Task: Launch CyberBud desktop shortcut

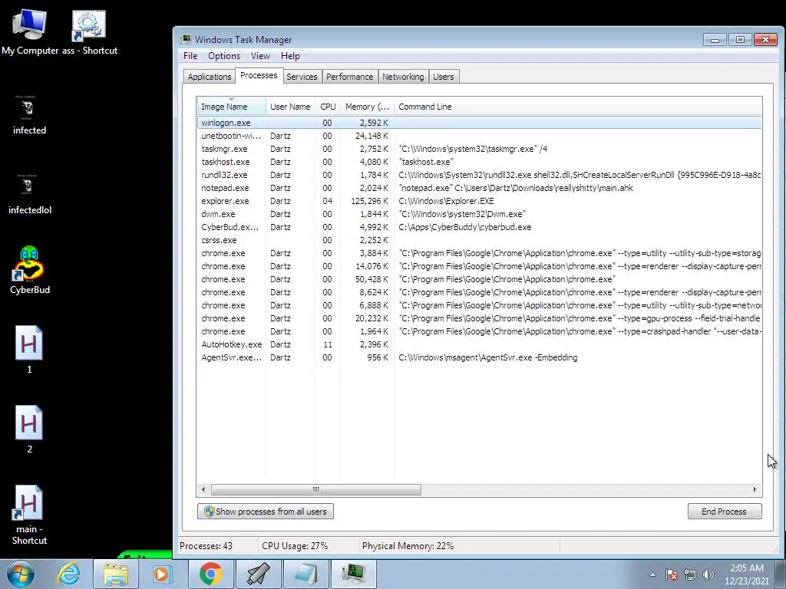Action: point(29,271)
